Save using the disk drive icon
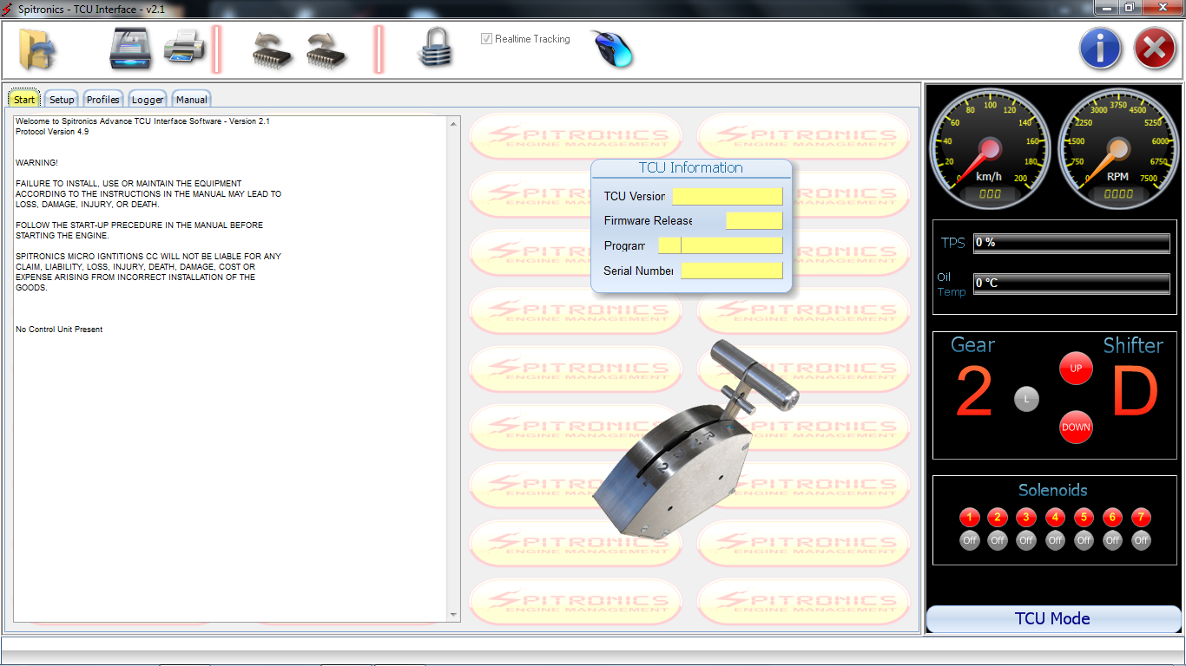 pyautogui.click(x=131, y=49)
